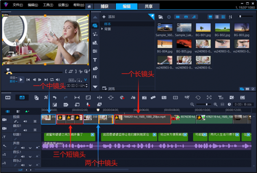Expand the 背景 folder in library
The height and width of the screenshot is (173, 257).
(x=102, y=29)
